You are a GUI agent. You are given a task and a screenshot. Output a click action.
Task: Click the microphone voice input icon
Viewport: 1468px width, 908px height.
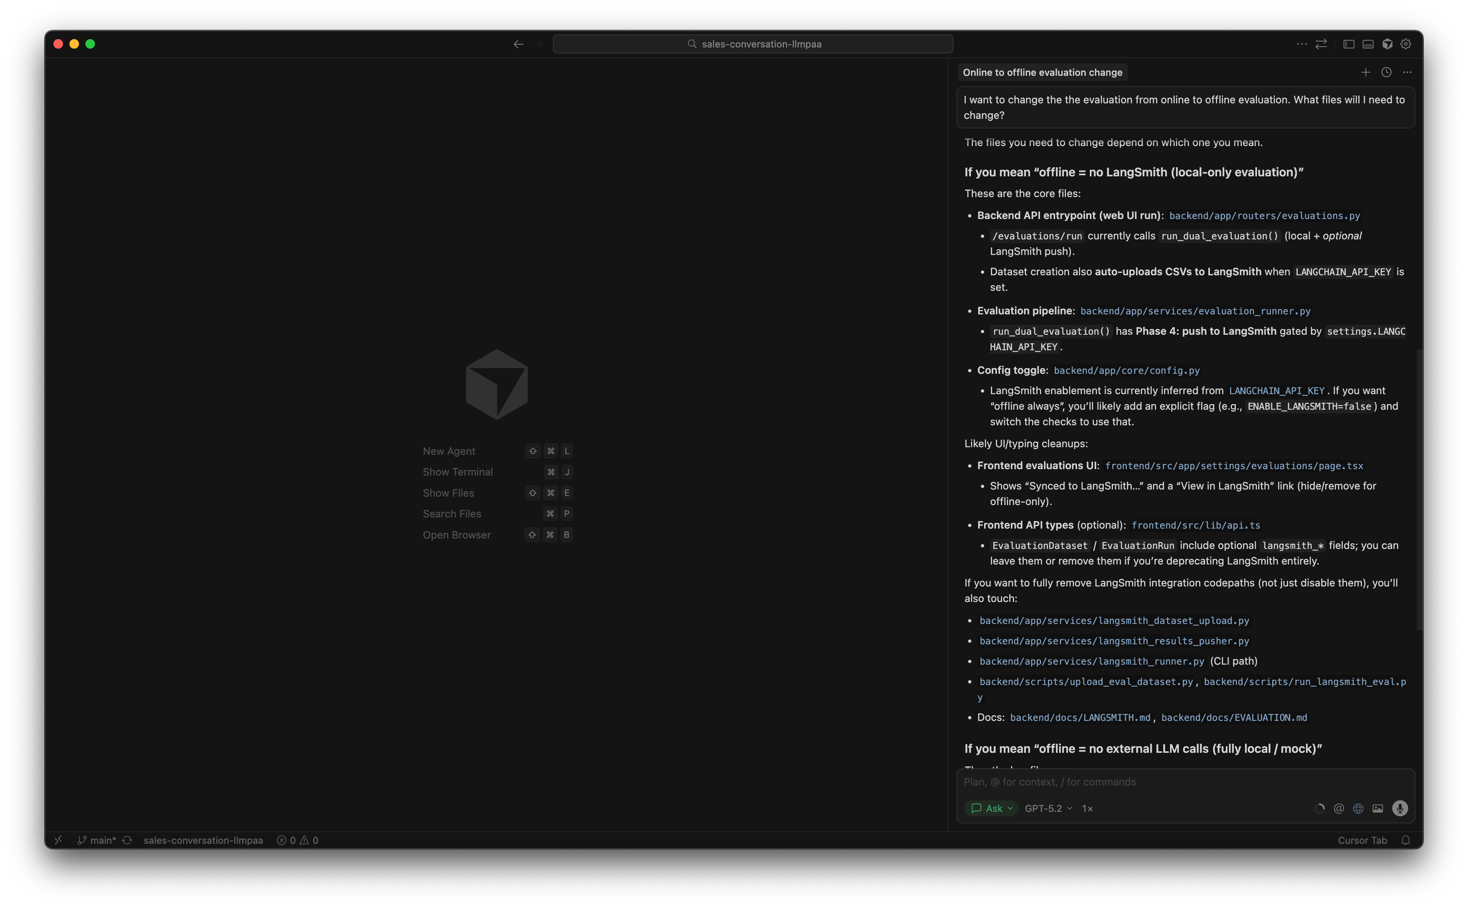[1399, 808]
